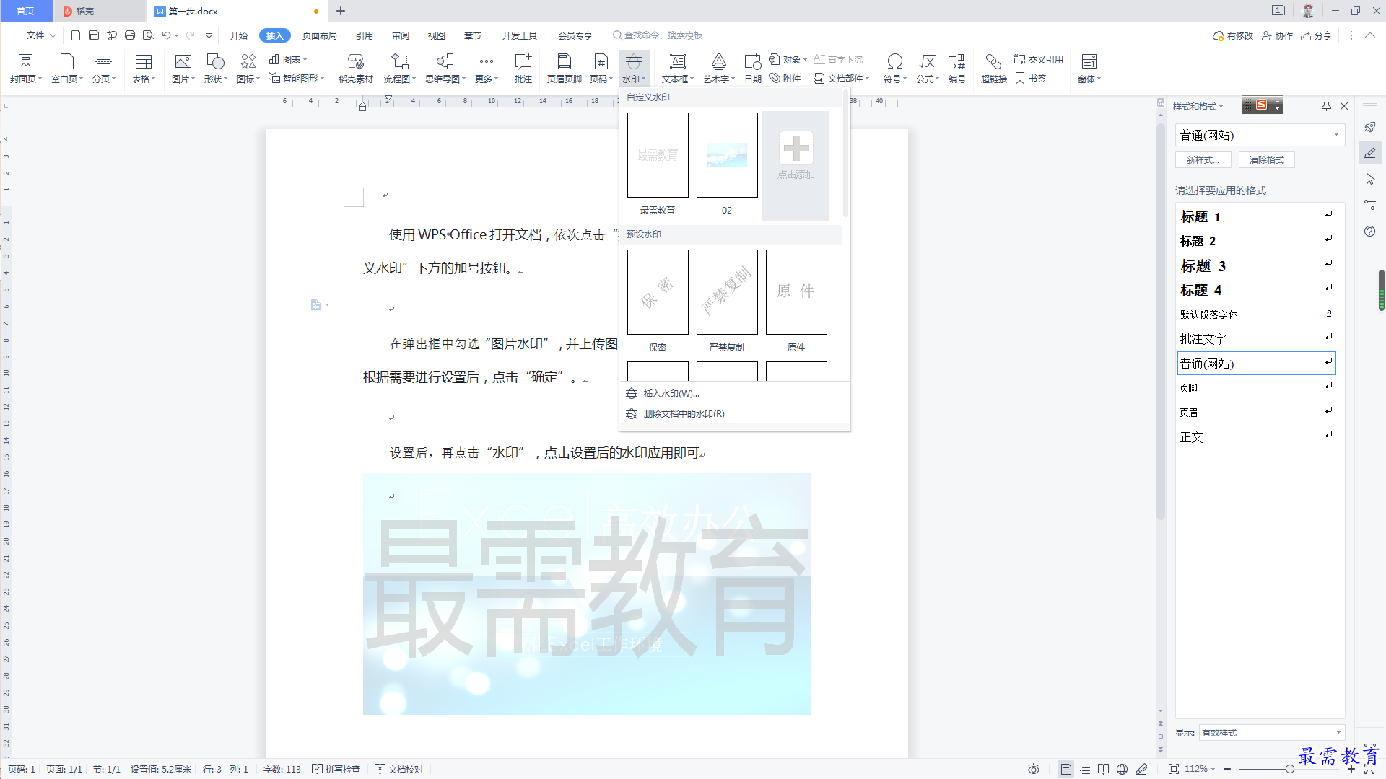This screenshot has height=779, width=1386.
Task: Toggle spell check (拼写检查) in status bar
Action: coord(336,769)
